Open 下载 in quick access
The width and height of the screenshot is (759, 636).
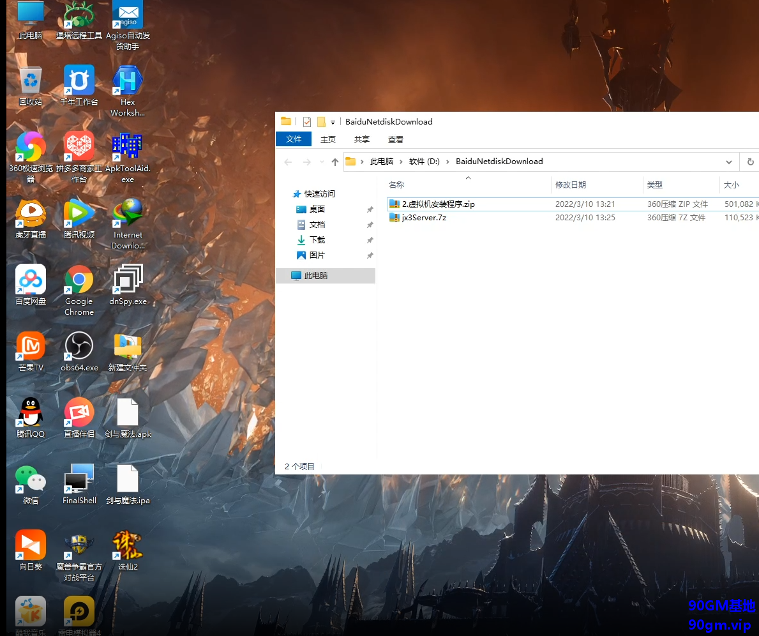coord(311,239)
